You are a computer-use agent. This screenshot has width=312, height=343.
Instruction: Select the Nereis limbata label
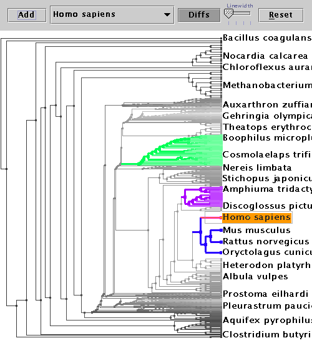257,168
